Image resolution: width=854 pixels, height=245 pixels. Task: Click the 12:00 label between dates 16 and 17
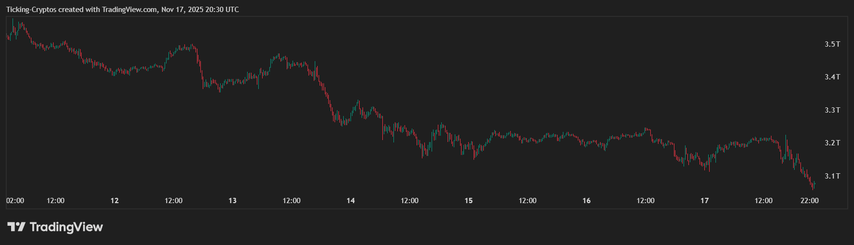click(x=645, y=201)
